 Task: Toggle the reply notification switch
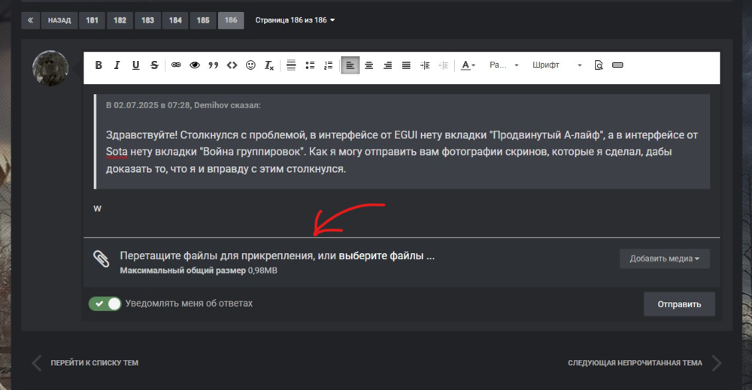tap(105, 304)
